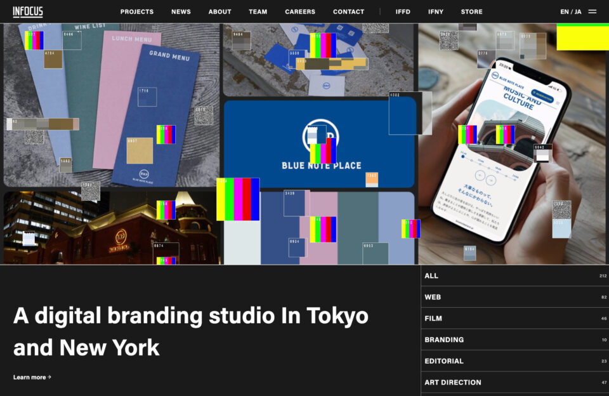Click the color swatch labeled 6042
This screenshot has width=609, height=396.
pos(543,152)
